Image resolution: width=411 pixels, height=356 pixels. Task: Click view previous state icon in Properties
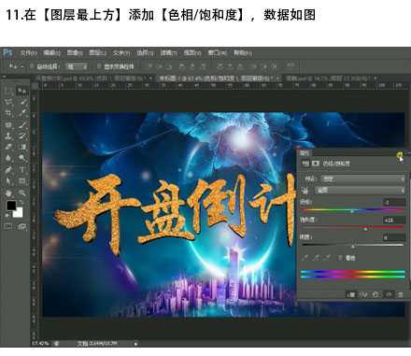point(363,294)
